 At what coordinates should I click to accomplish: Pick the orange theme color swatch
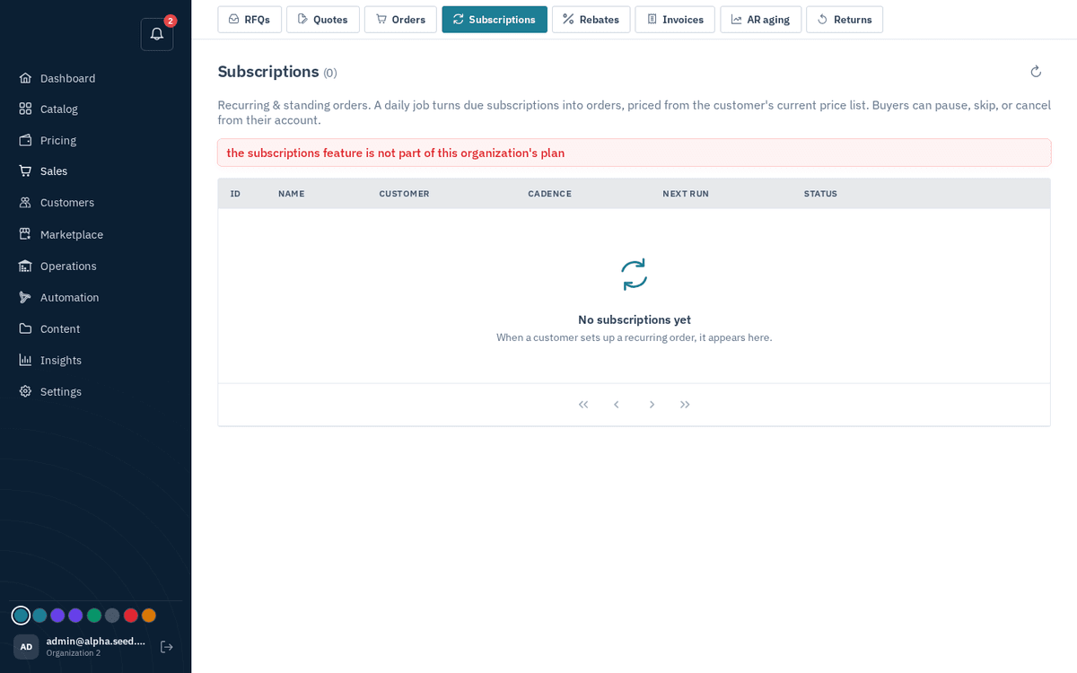pyautogui.click(x=149, y=616)
